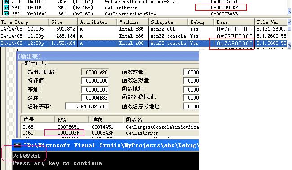Click the 名称字串 field with KERNEL32.dll

point(87,106)
